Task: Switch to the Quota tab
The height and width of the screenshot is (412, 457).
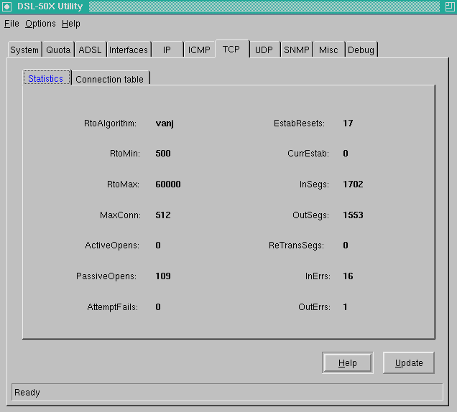Action: (58, 50)
